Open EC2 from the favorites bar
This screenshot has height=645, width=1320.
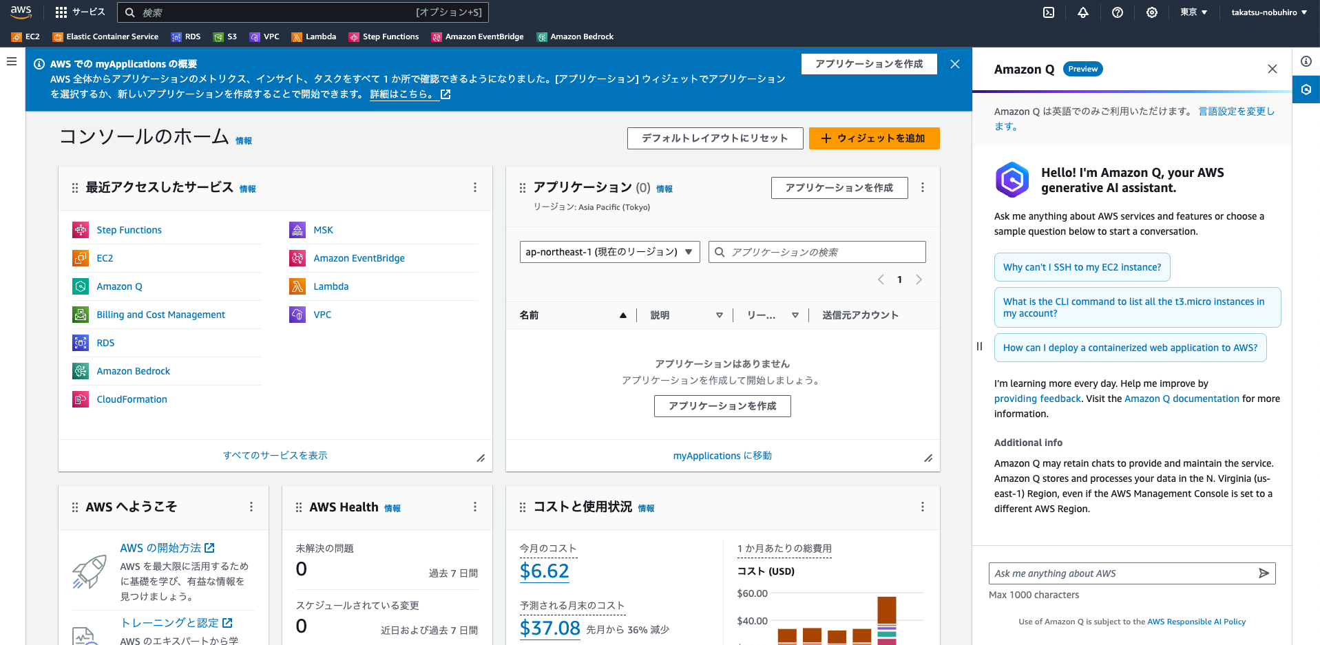point(25,37)
